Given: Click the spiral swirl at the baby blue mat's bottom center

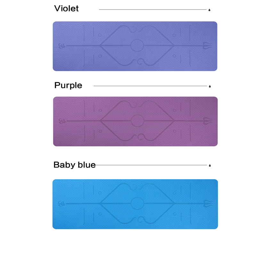Looking at the screenshot, I should coord(140,220).
